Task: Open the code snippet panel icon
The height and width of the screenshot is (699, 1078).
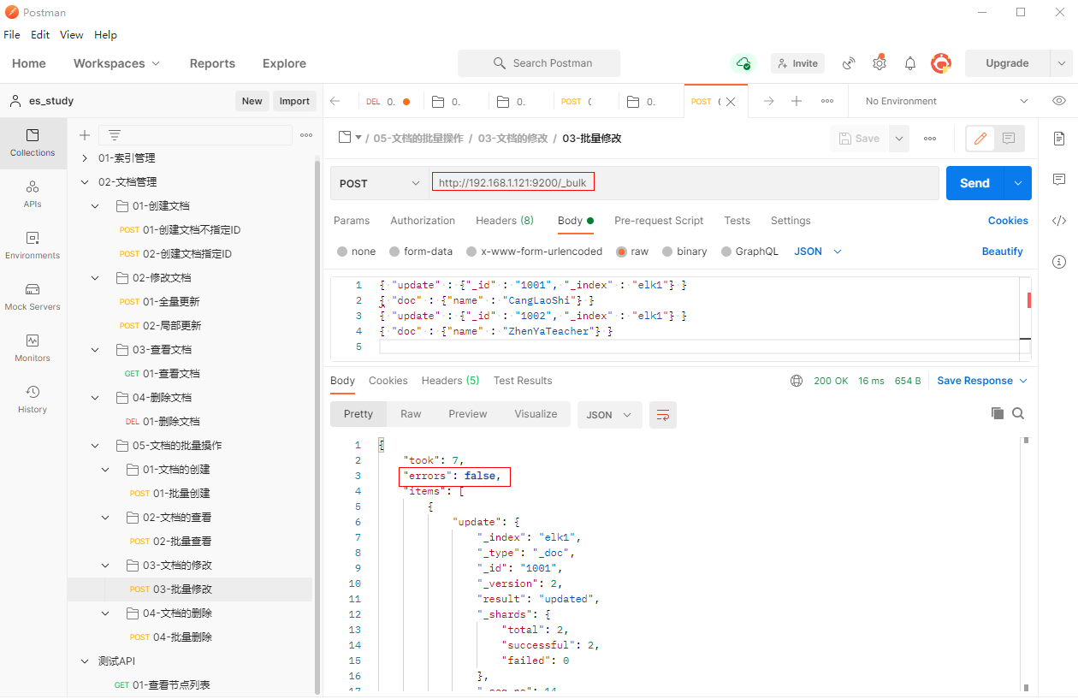Action: pyautogui.click(x=1058, y=221)
